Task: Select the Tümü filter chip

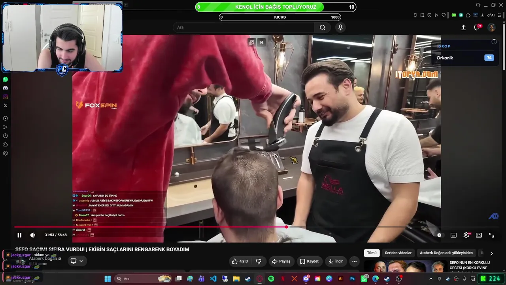Action: tap(372, 253)
